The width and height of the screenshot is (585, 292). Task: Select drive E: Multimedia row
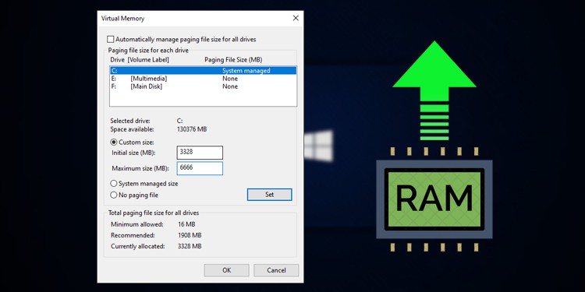pyautogui.click(x=204, y=79)
